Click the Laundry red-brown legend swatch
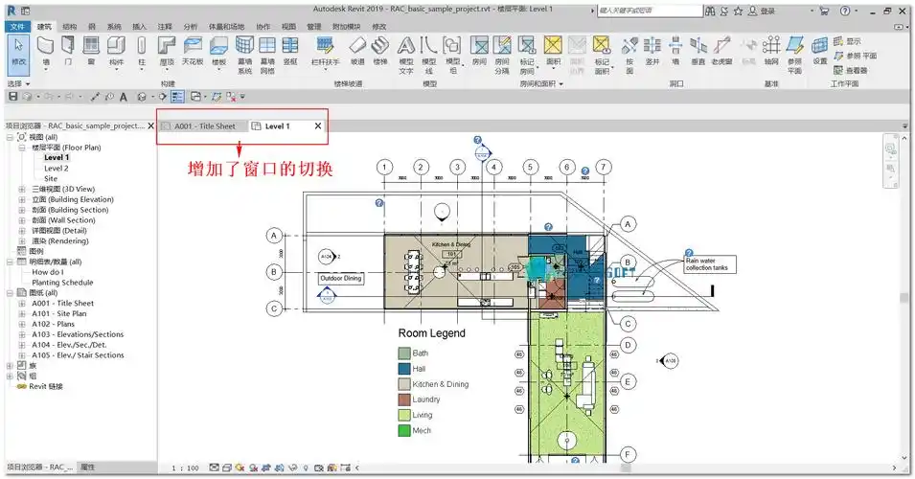Image resolution: width=915 pixels, height=479 pixels. [x=404, y=399]
